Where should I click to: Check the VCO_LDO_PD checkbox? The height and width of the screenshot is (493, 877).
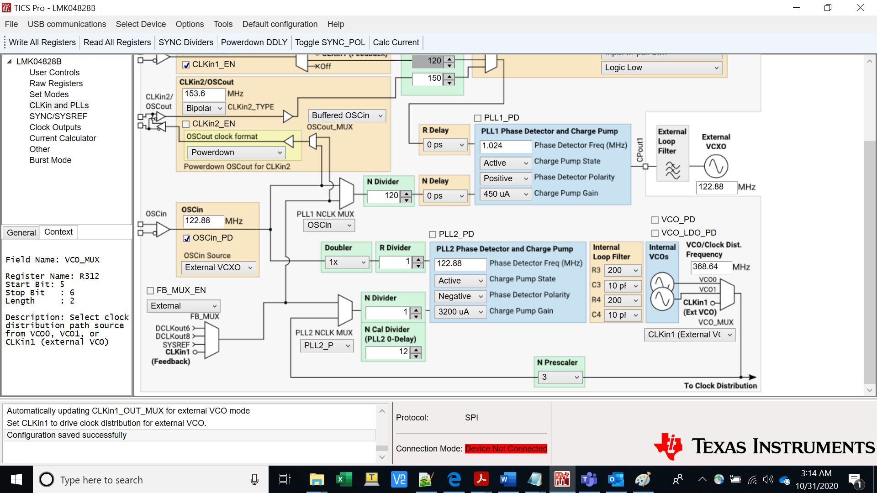coord(655,233)
